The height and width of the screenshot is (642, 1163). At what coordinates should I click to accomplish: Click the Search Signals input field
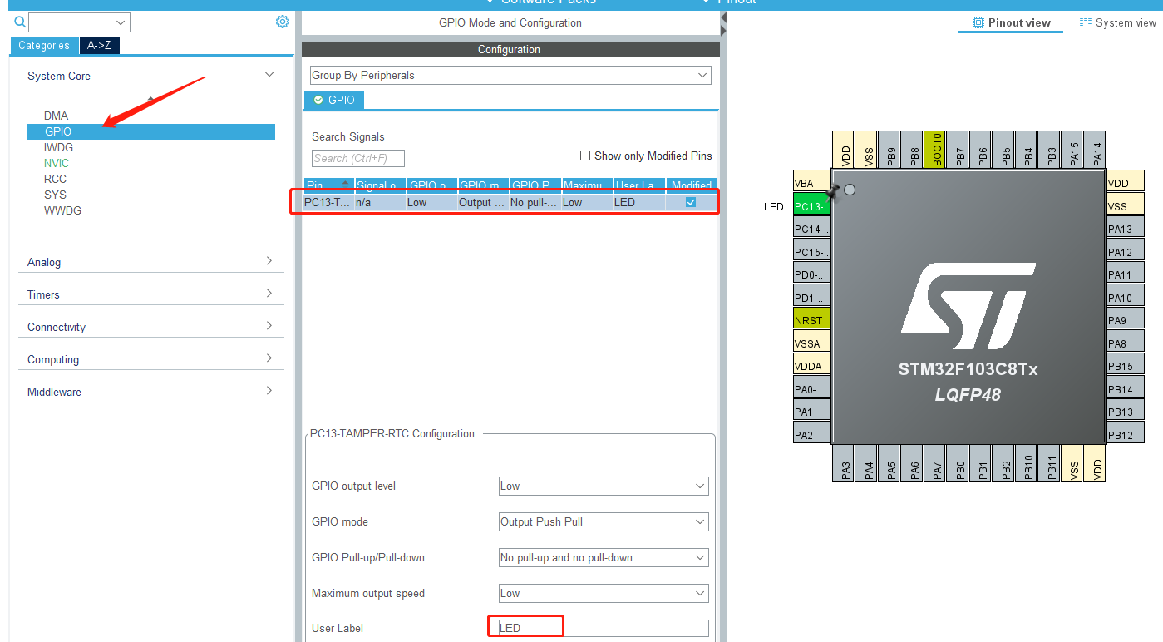(x=358, y=158)
